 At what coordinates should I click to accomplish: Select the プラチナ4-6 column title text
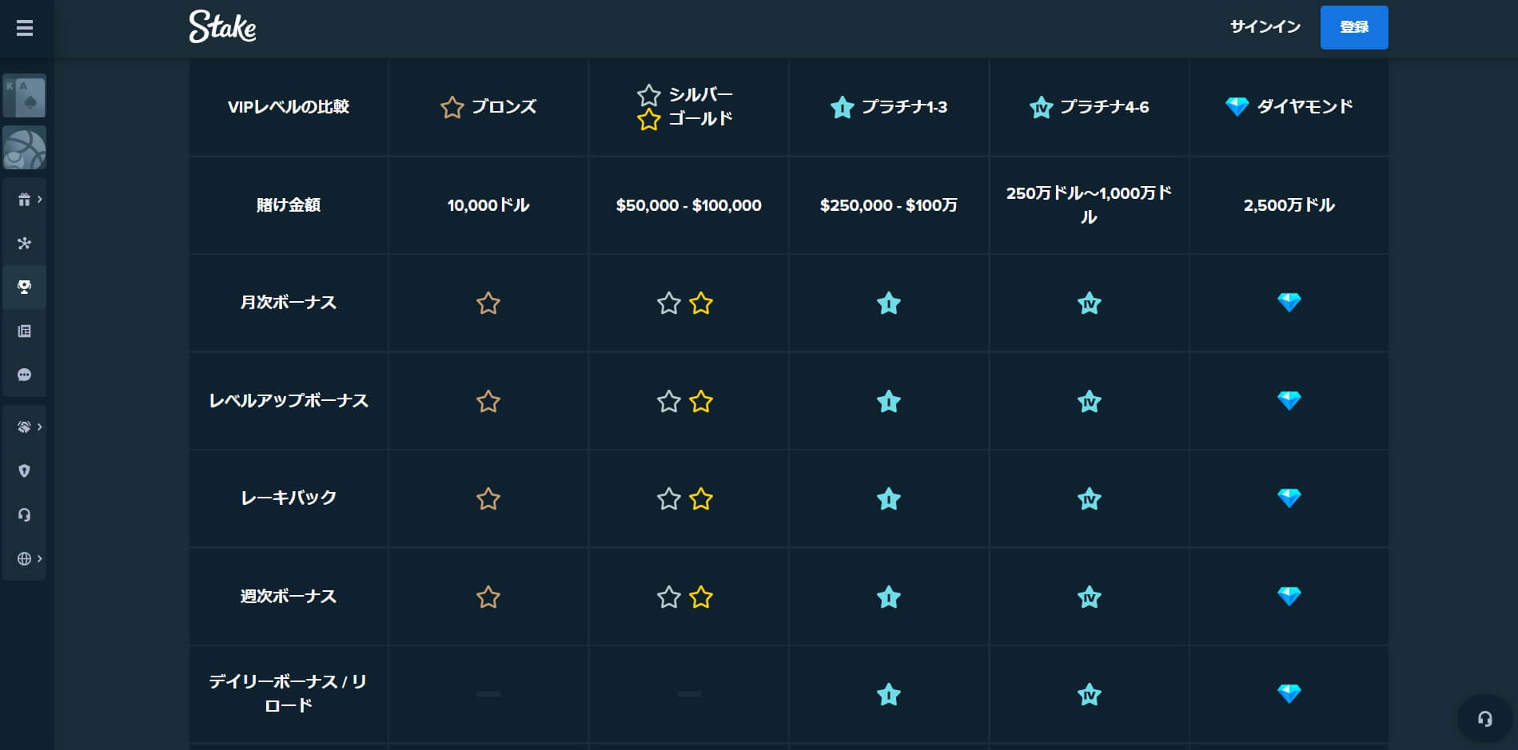tap(1105, 107)
